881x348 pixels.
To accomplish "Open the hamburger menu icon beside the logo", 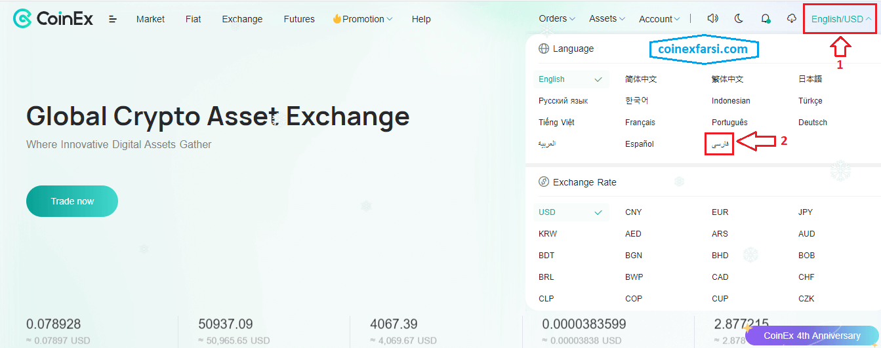I will 113,19.
